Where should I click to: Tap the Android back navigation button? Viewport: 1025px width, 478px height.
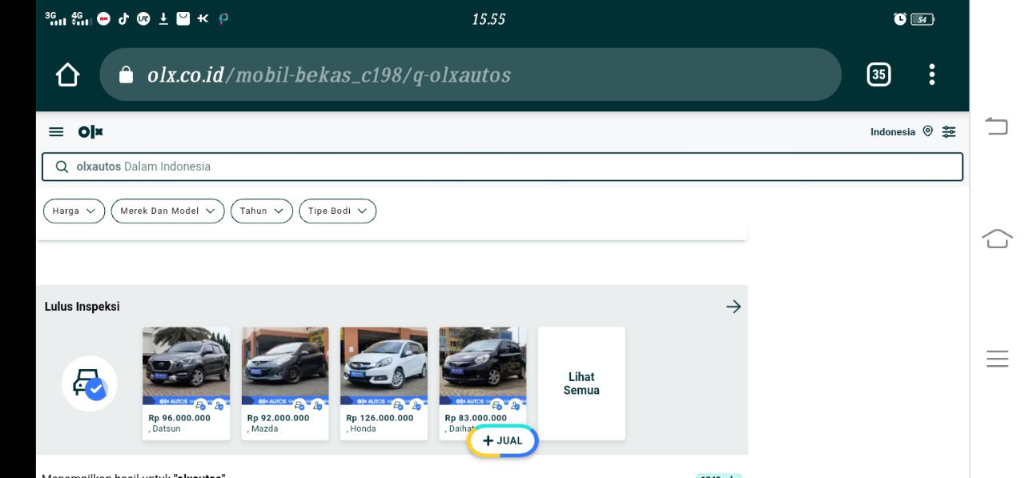click(x=997, y=126)
